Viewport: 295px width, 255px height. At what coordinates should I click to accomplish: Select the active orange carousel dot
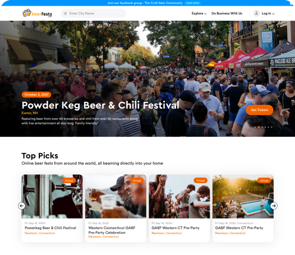(x=259, y=127)
